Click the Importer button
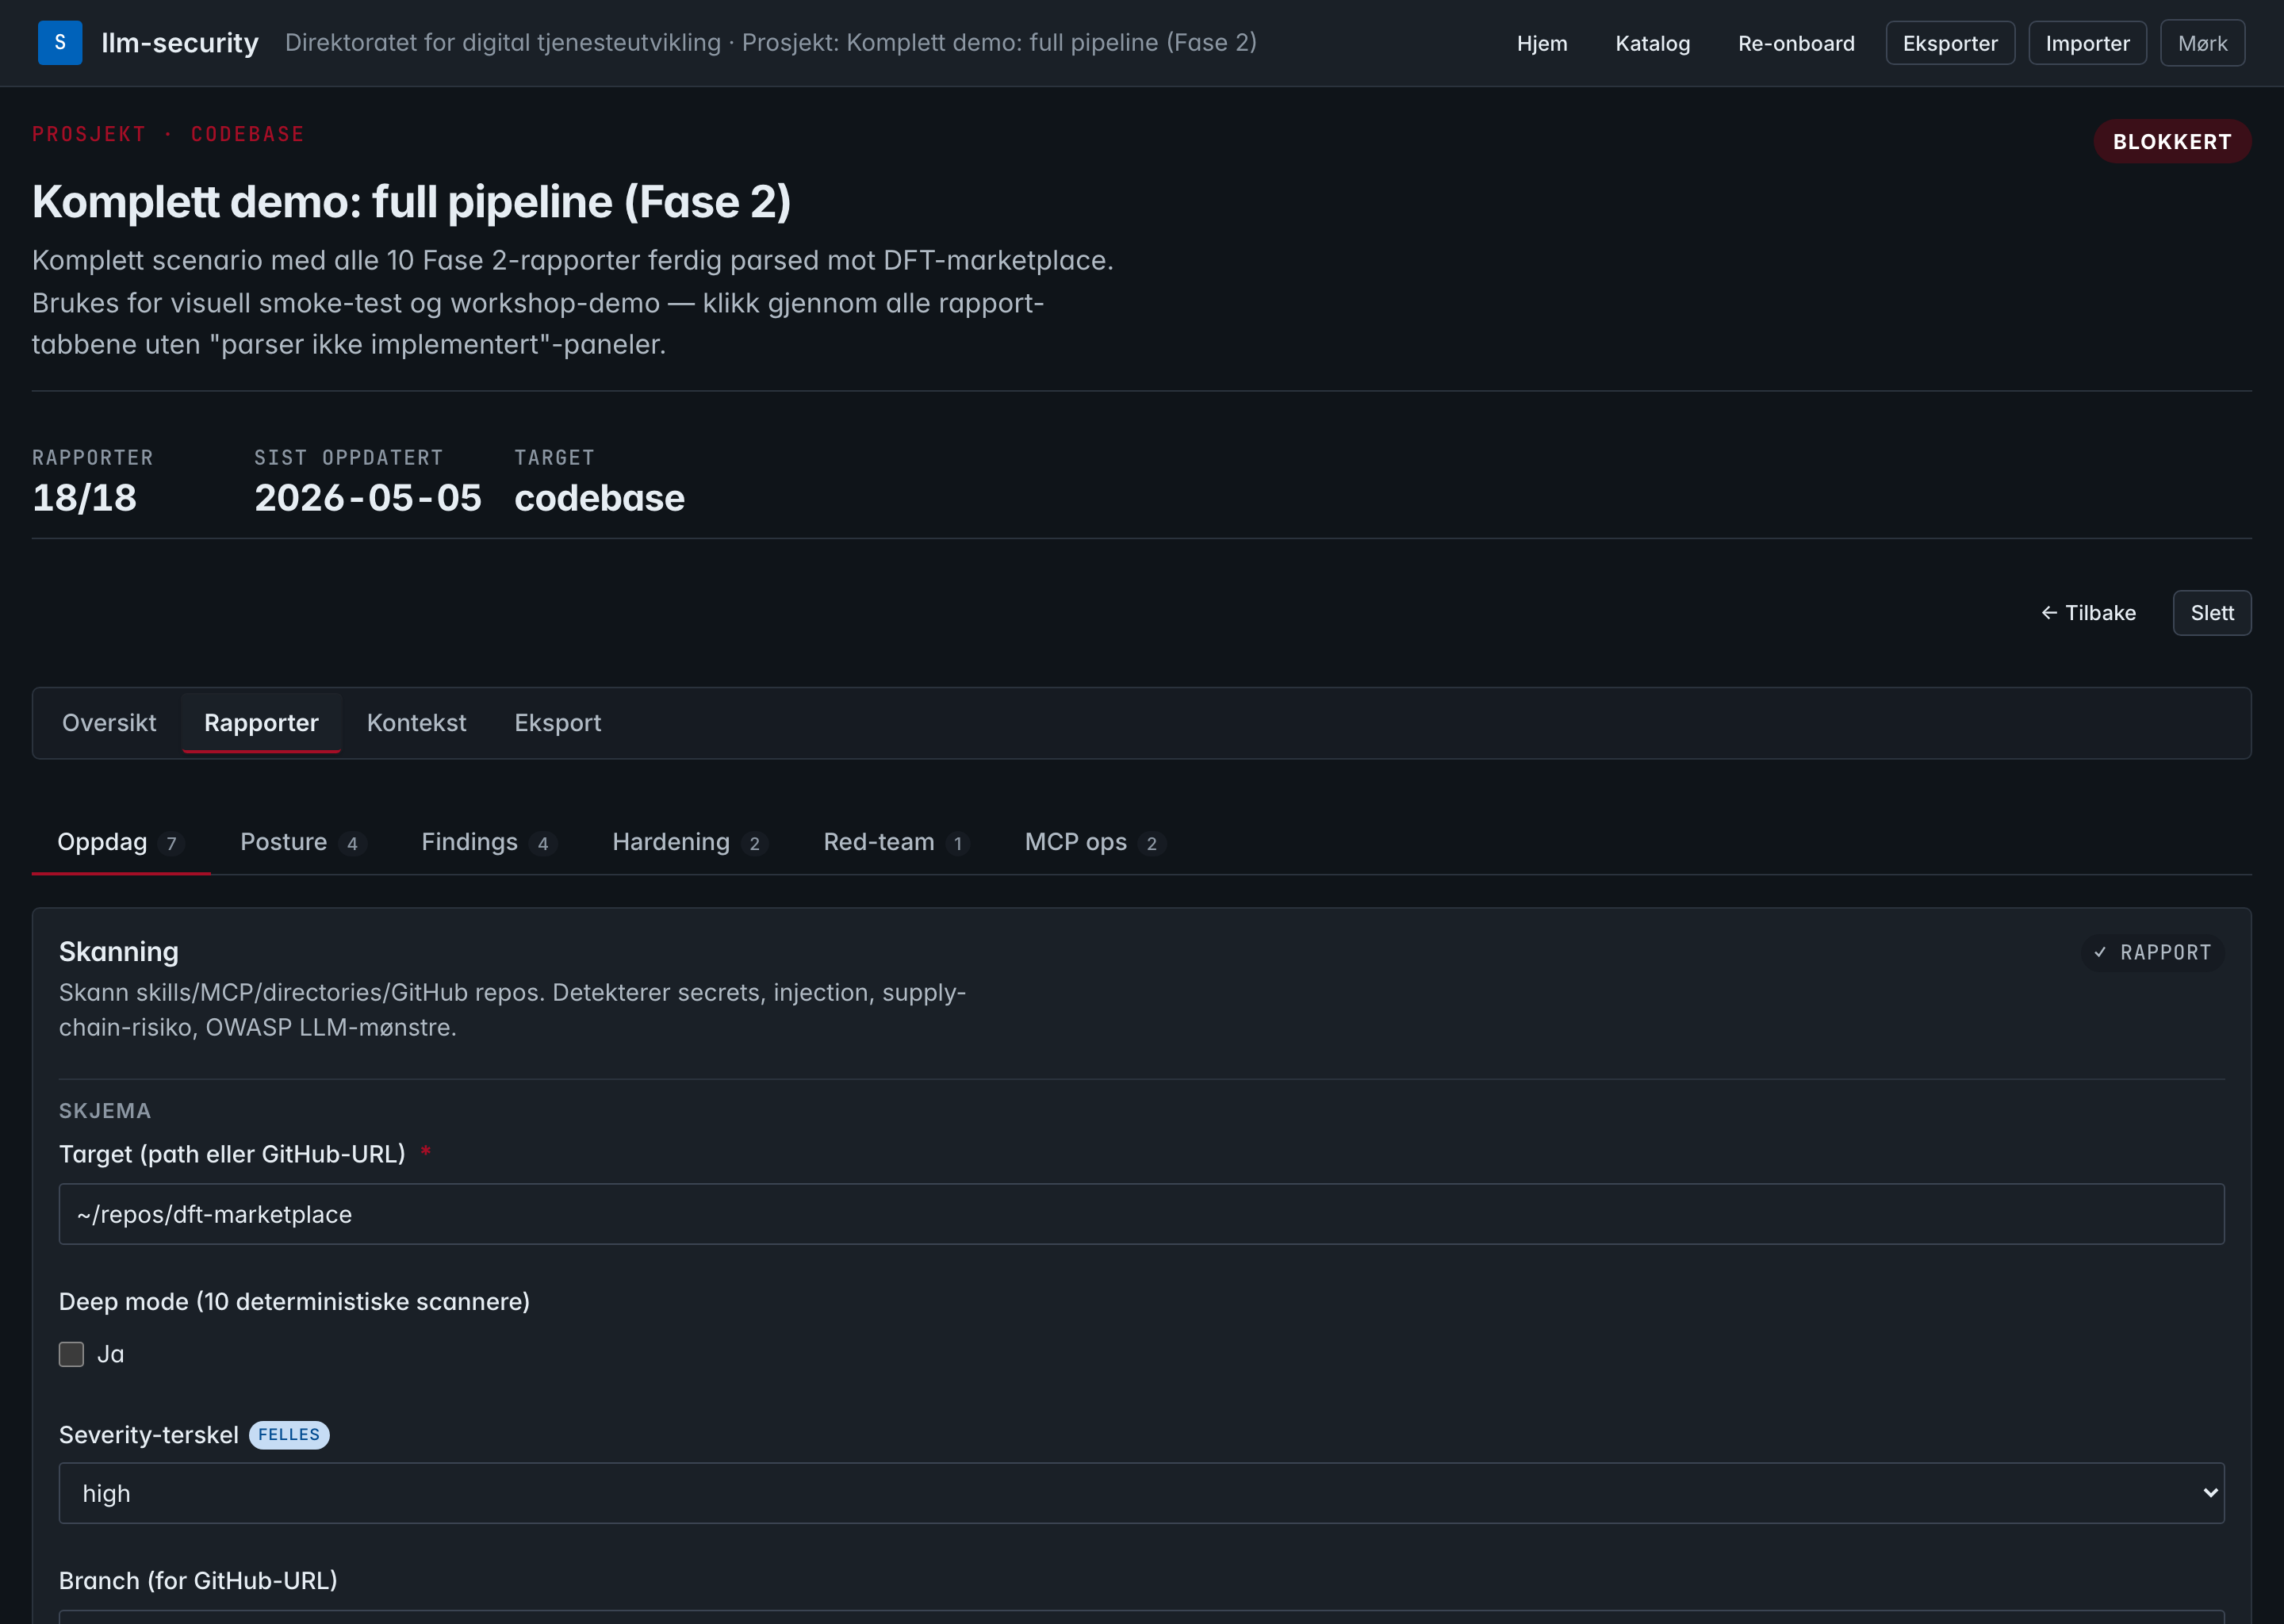The image size is (2284, 1624). (2087, 43)
